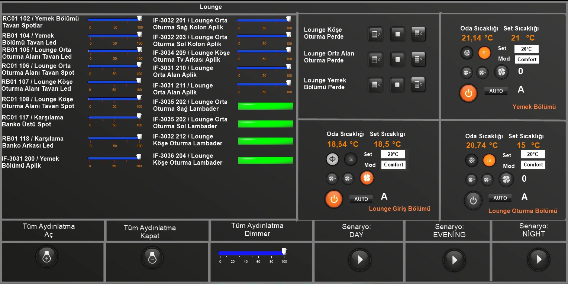Click the Tüm Aydınlatma Dimmer slider
The height and width of the screenshot is (284, 568).
251,253
